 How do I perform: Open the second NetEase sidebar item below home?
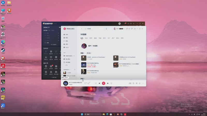click(66, 38)
